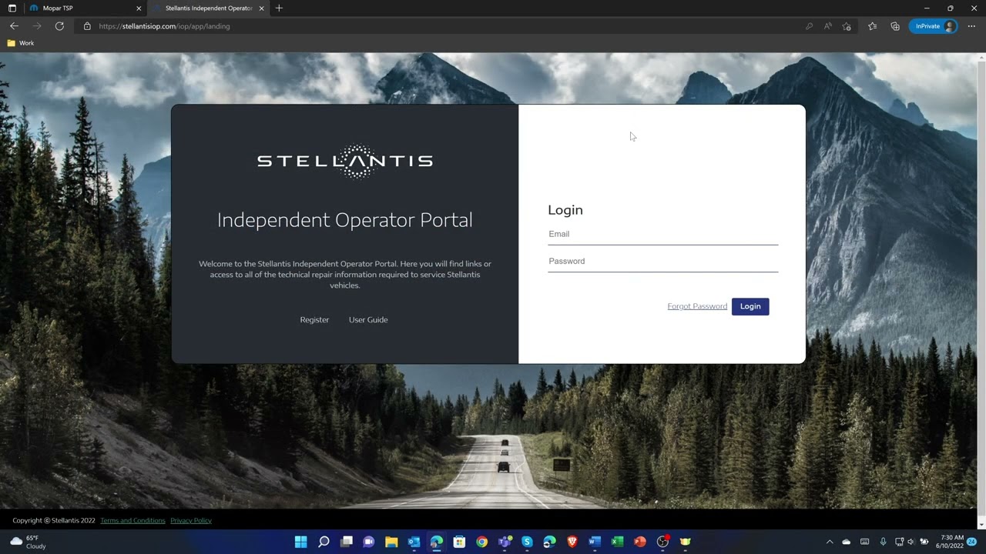Open Terms and Conditions link in footer
This screenshot has height=554, width=986.
coord(132,521)
